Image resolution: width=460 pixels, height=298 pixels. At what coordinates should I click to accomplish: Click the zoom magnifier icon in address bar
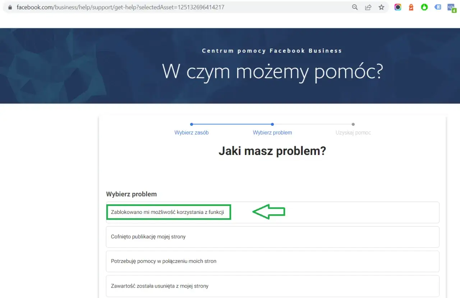tap(355, 7)
